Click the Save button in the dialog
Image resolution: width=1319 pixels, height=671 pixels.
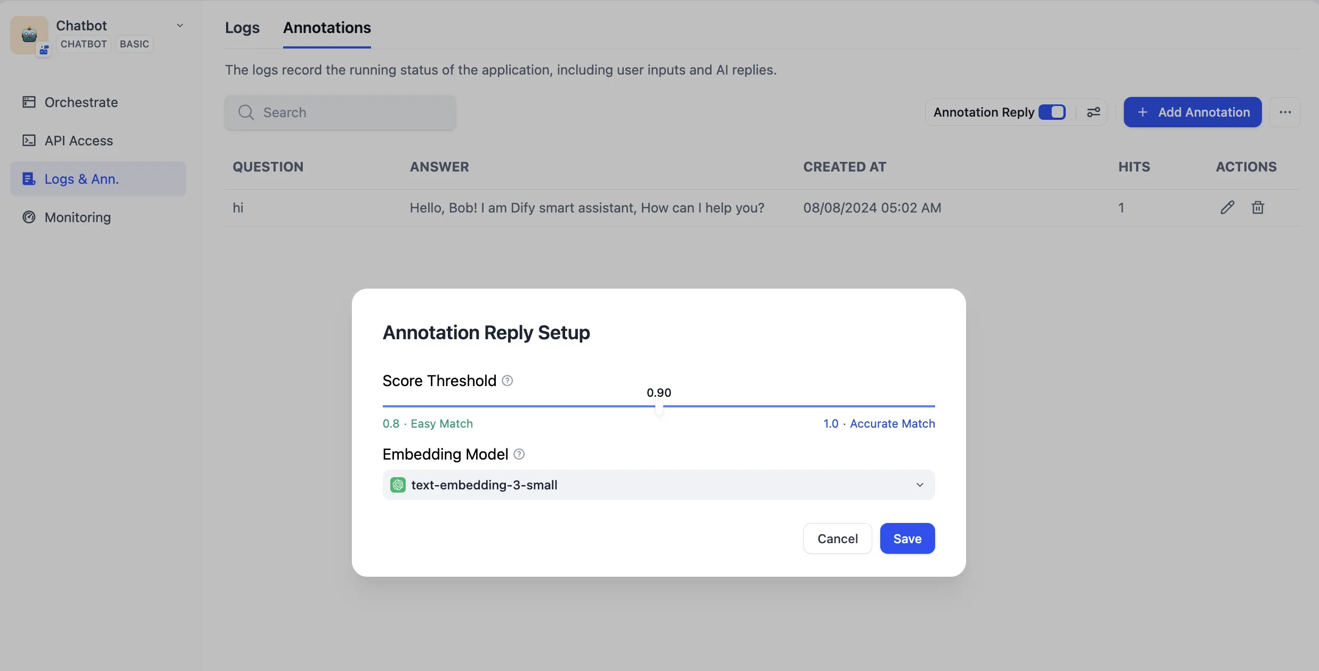tap(907, 539)
